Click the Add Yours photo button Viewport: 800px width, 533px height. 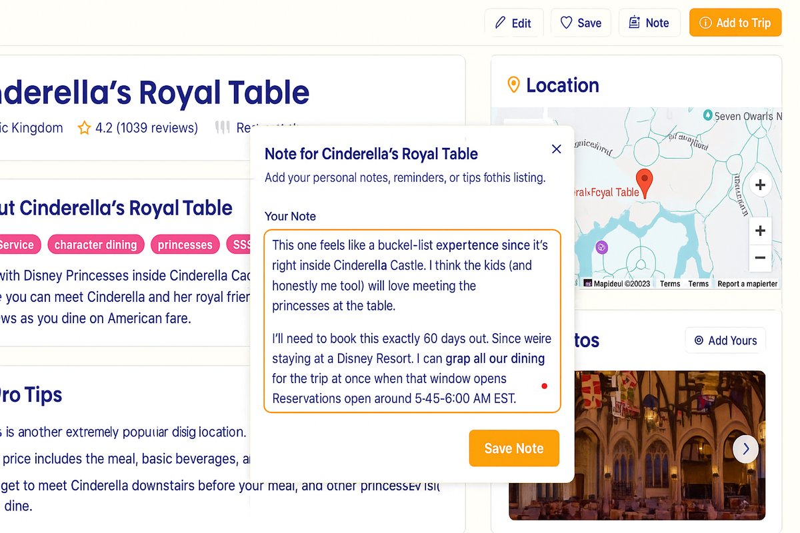tap(725, 340)
